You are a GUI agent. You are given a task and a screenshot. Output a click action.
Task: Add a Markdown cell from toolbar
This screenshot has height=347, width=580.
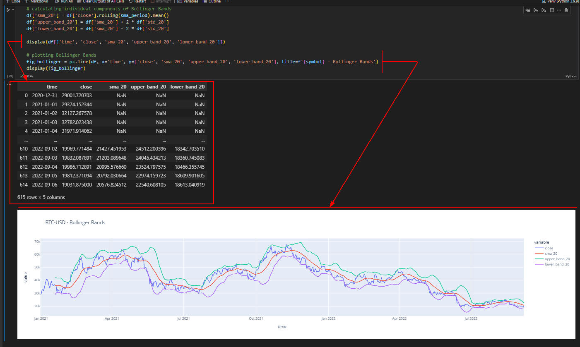tap(36, 2)
